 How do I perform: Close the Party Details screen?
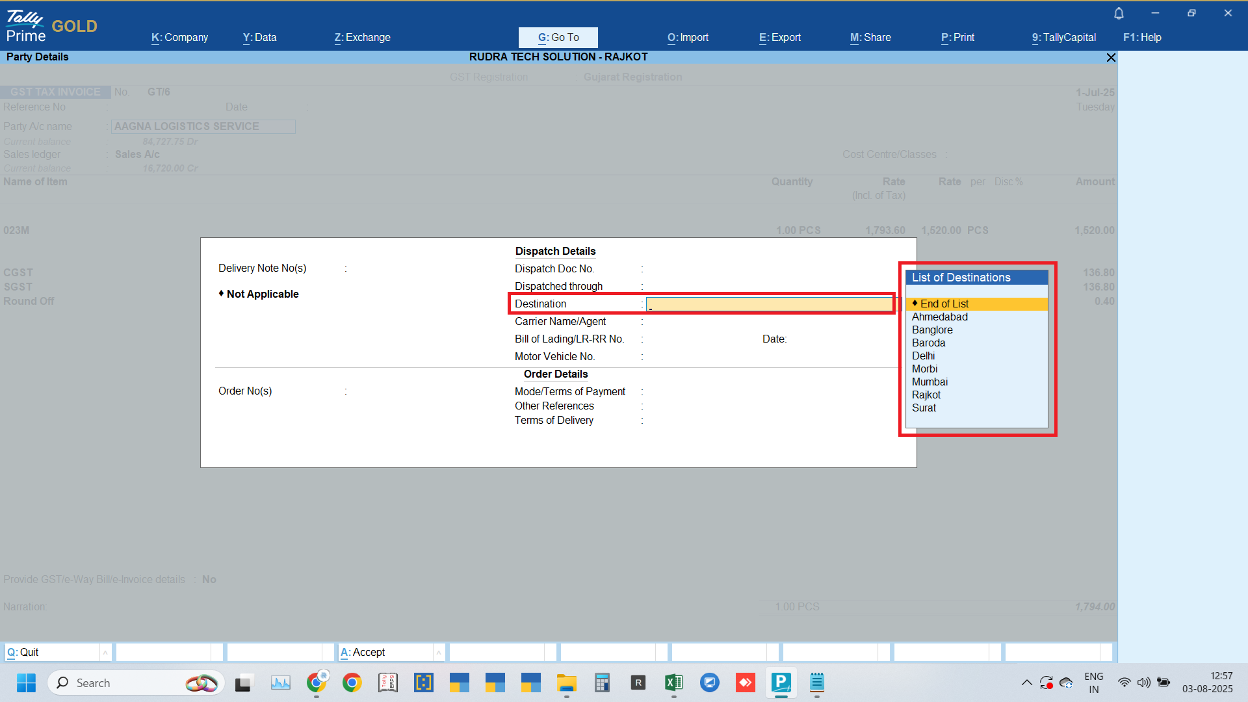tap(1111, 57)
